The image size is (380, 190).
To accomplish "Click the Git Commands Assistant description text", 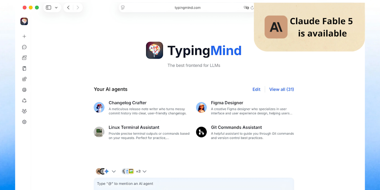I will (252, 136).
